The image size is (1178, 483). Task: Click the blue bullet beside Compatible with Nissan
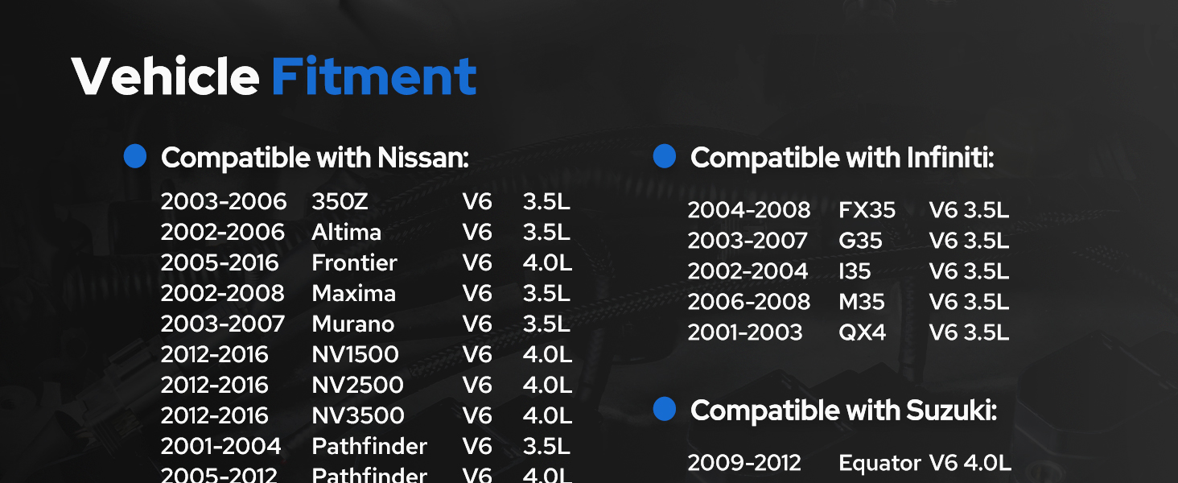pos(135,157)
